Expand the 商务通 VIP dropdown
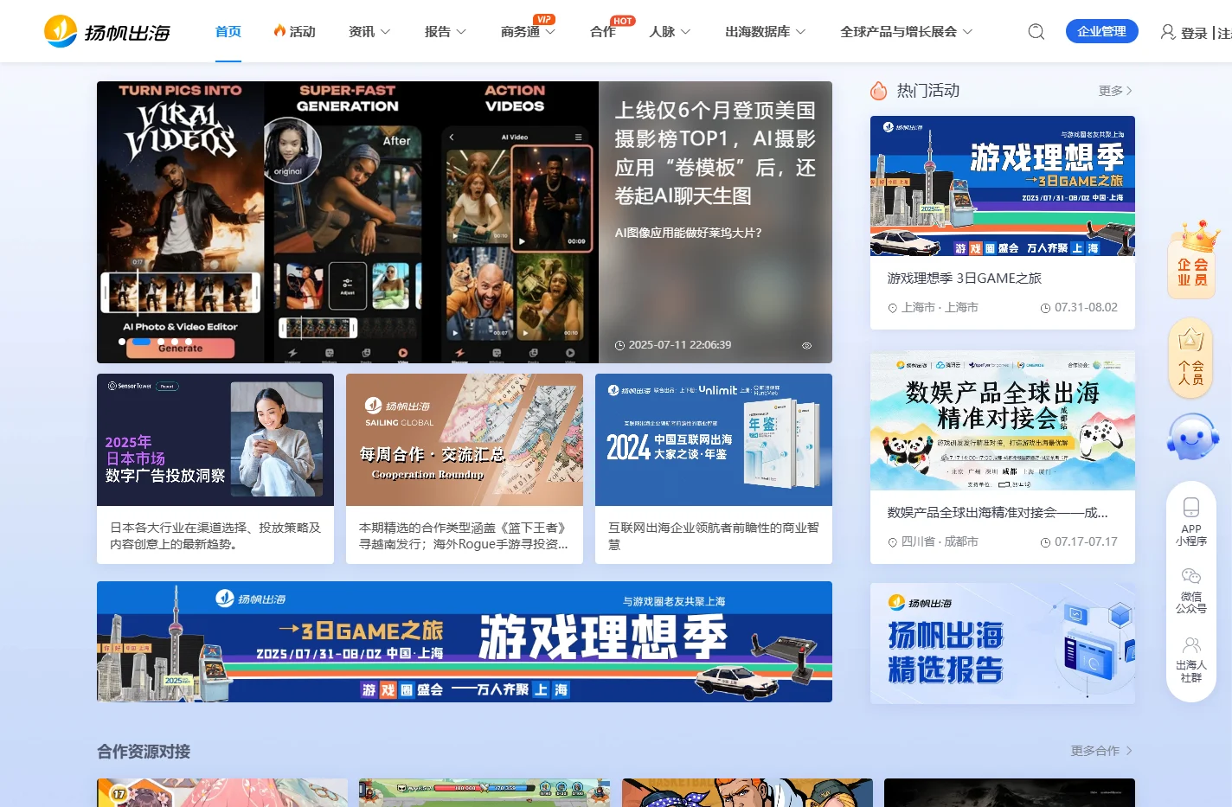The height and width of the screenshot is (807, 1232). coord(528,31)
